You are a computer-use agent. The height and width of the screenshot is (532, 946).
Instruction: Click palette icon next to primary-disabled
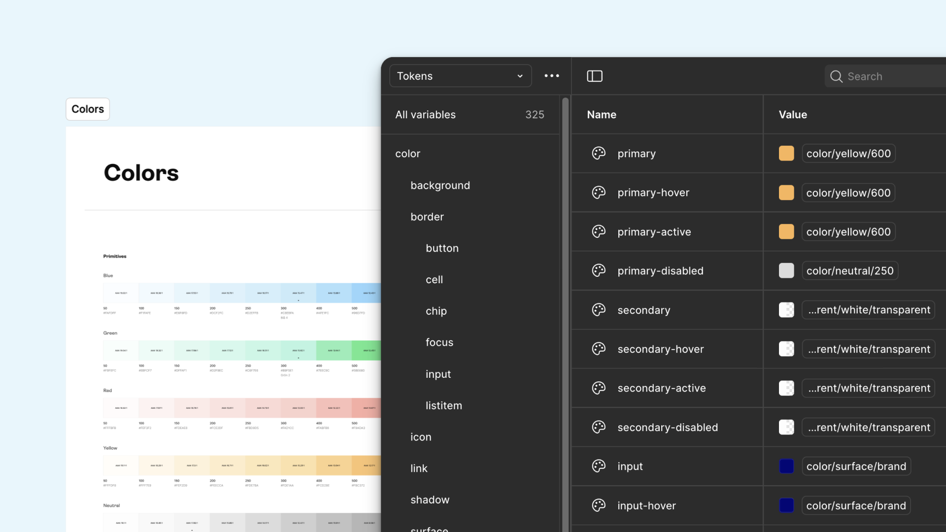tap(599, 270)
